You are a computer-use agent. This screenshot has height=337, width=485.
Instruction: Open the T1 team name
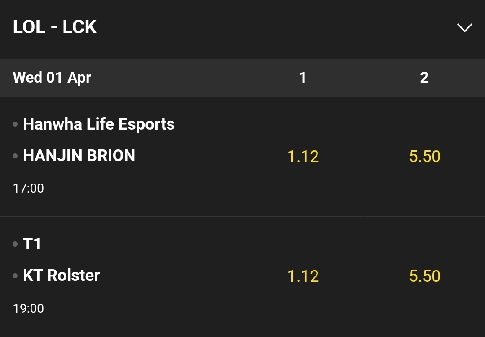[x=32, y=244]
